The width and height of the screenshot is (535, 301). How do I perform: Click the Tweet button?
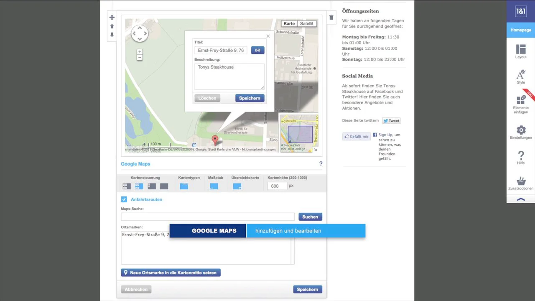coord(392,121)
